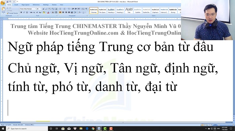Click the Enclose Characters icon
Image resolution: width=235 pixels, height=131 pixels.
56,13
